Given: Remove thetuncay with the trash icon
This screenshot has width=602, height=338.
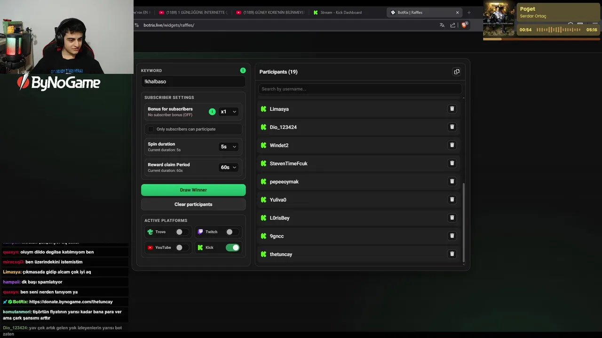Looking at the screenshot, I should click(x=452, y=254).
